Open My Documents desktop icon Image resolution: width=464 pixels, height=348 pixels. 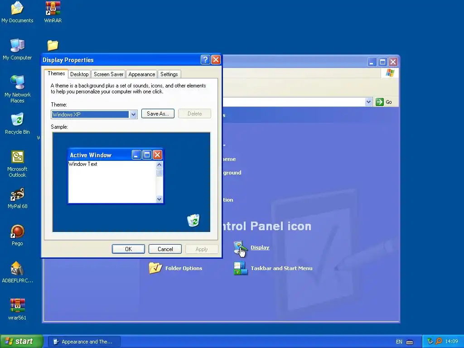[17, 12]
